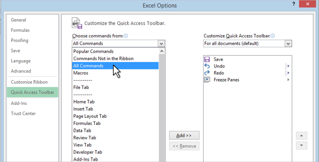Click the Freeze Panes icon

pyautogui.click(x=207, y=80)
